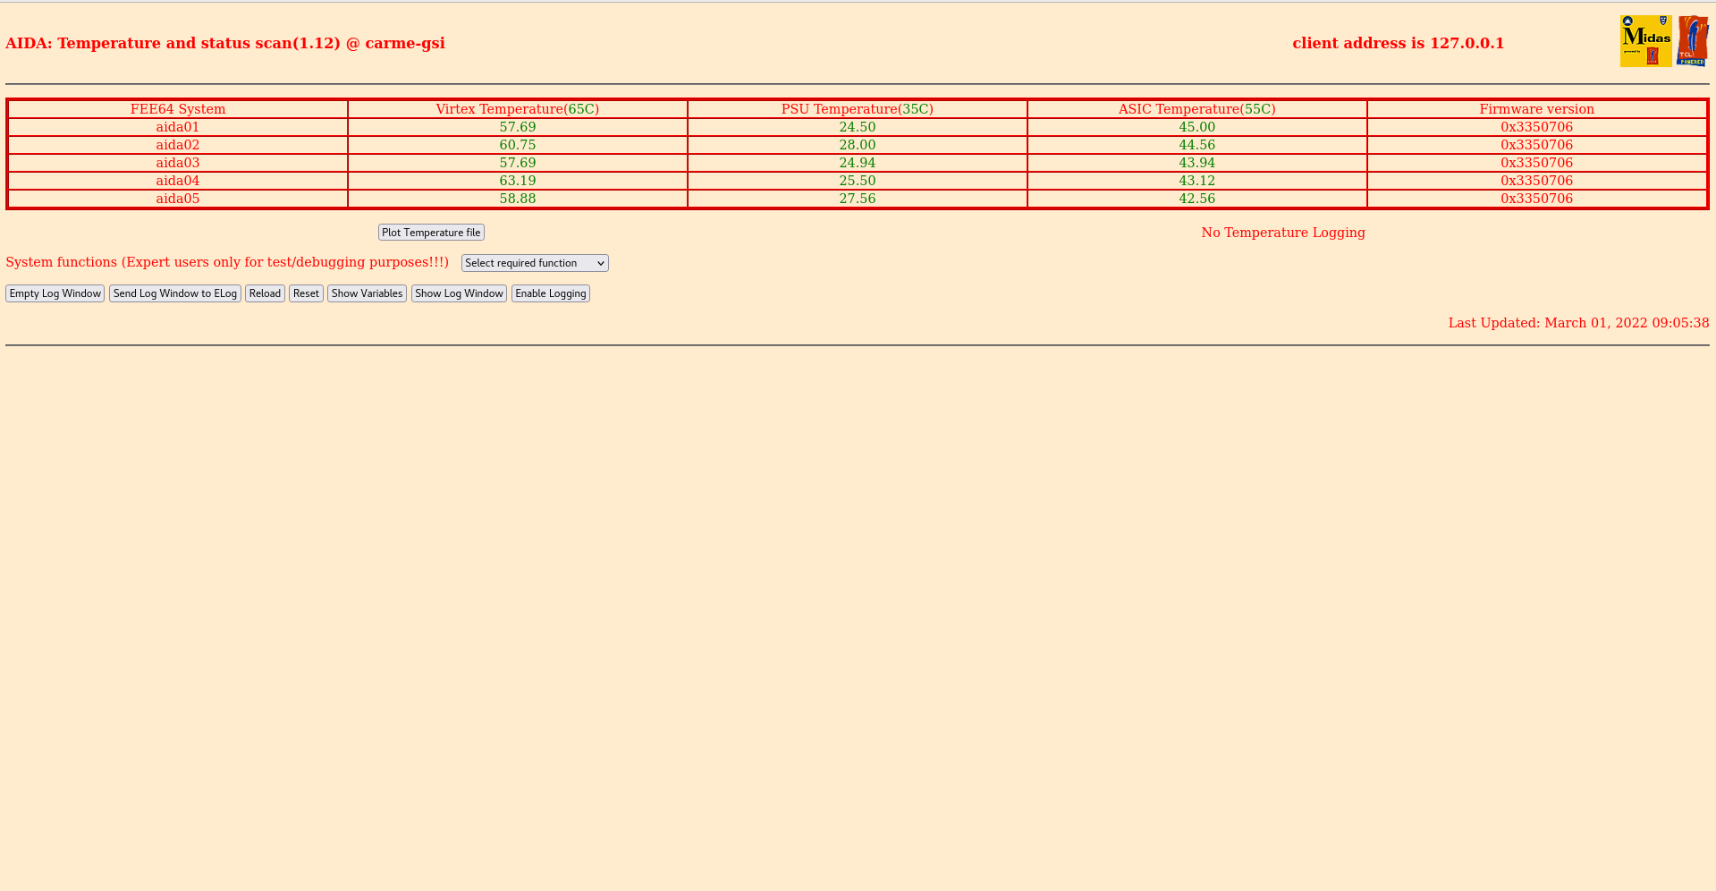Click the FEE64 System column header
The height and width of the screenshot is (891, 1716).
point(177,108)
